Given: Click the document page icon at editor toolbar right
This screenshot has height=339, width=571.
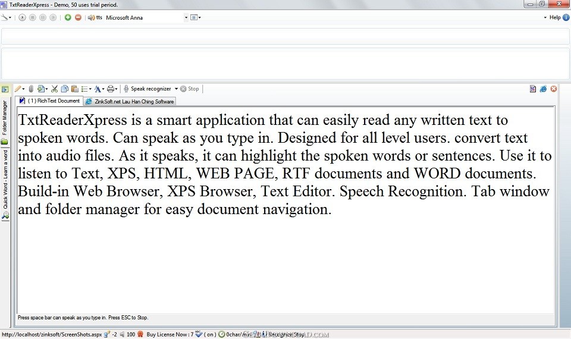Looking at the screenshot, I should point(533,89).
